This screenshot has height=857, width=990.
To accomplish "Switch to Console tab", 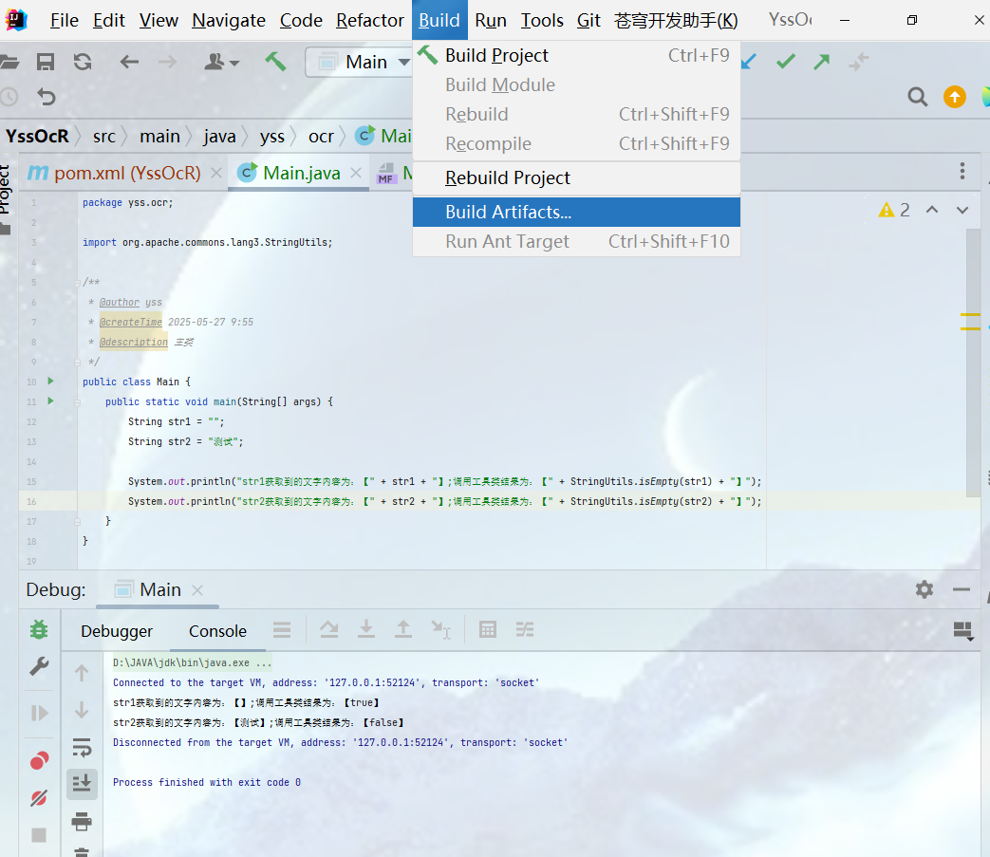I will coord(217,631).
